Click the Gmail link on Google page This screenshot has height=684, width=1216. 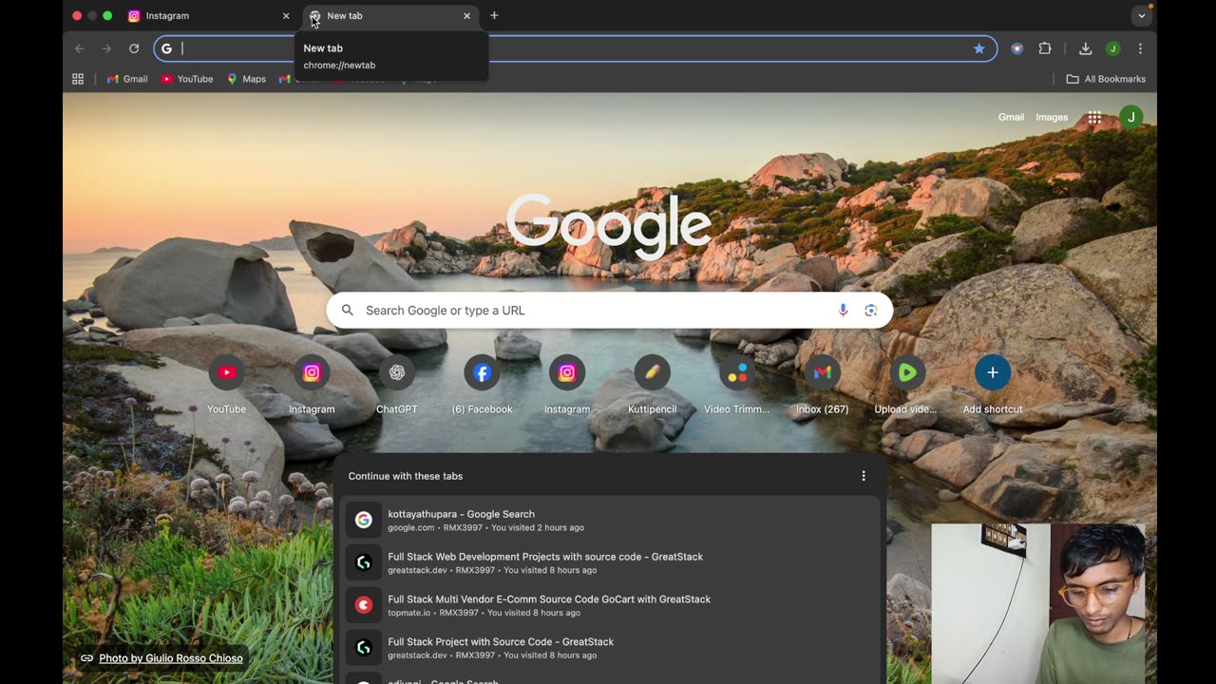click(x=1011, y=117)
